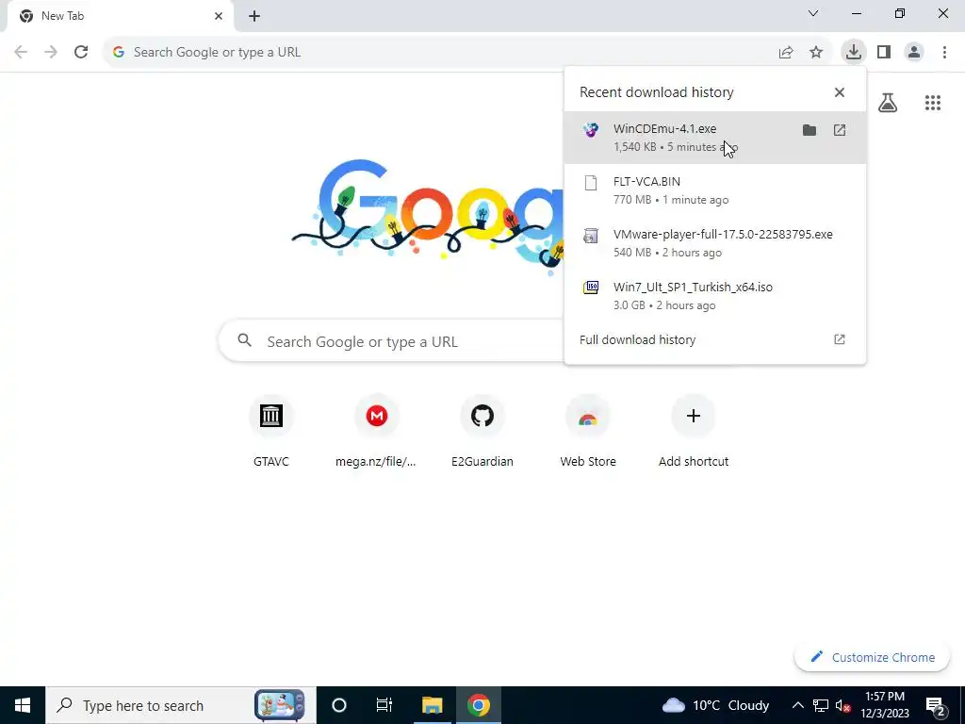
Task: Open the 10°C Cloudy weather widget
Action: [x=716, y=705]
